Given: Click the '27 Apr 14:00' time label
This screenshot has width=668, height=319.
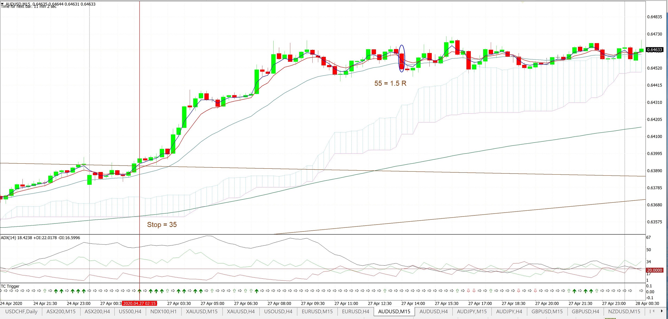Looking at the screenshot, I should pyautogui.click(x=413, y=304).
